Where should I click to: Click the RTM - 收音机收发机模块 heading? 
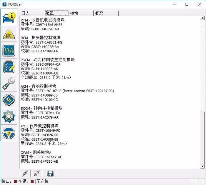pos(43,20)
